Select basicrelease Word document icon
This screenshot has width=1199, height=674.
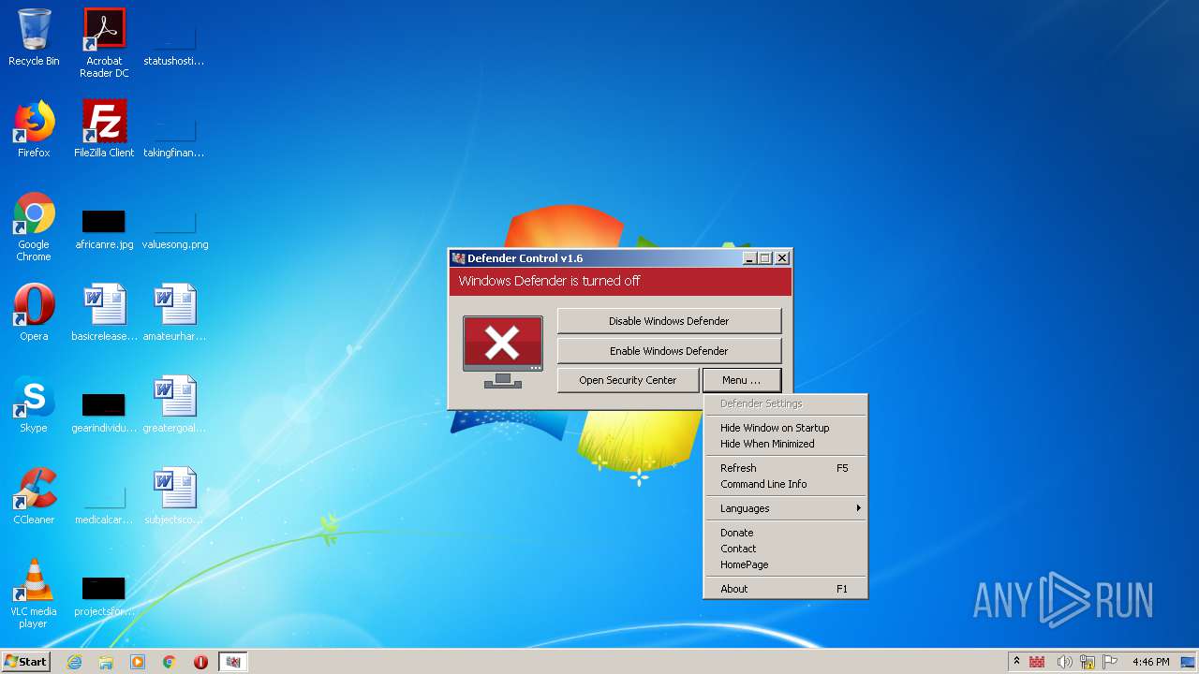[104, 313]
